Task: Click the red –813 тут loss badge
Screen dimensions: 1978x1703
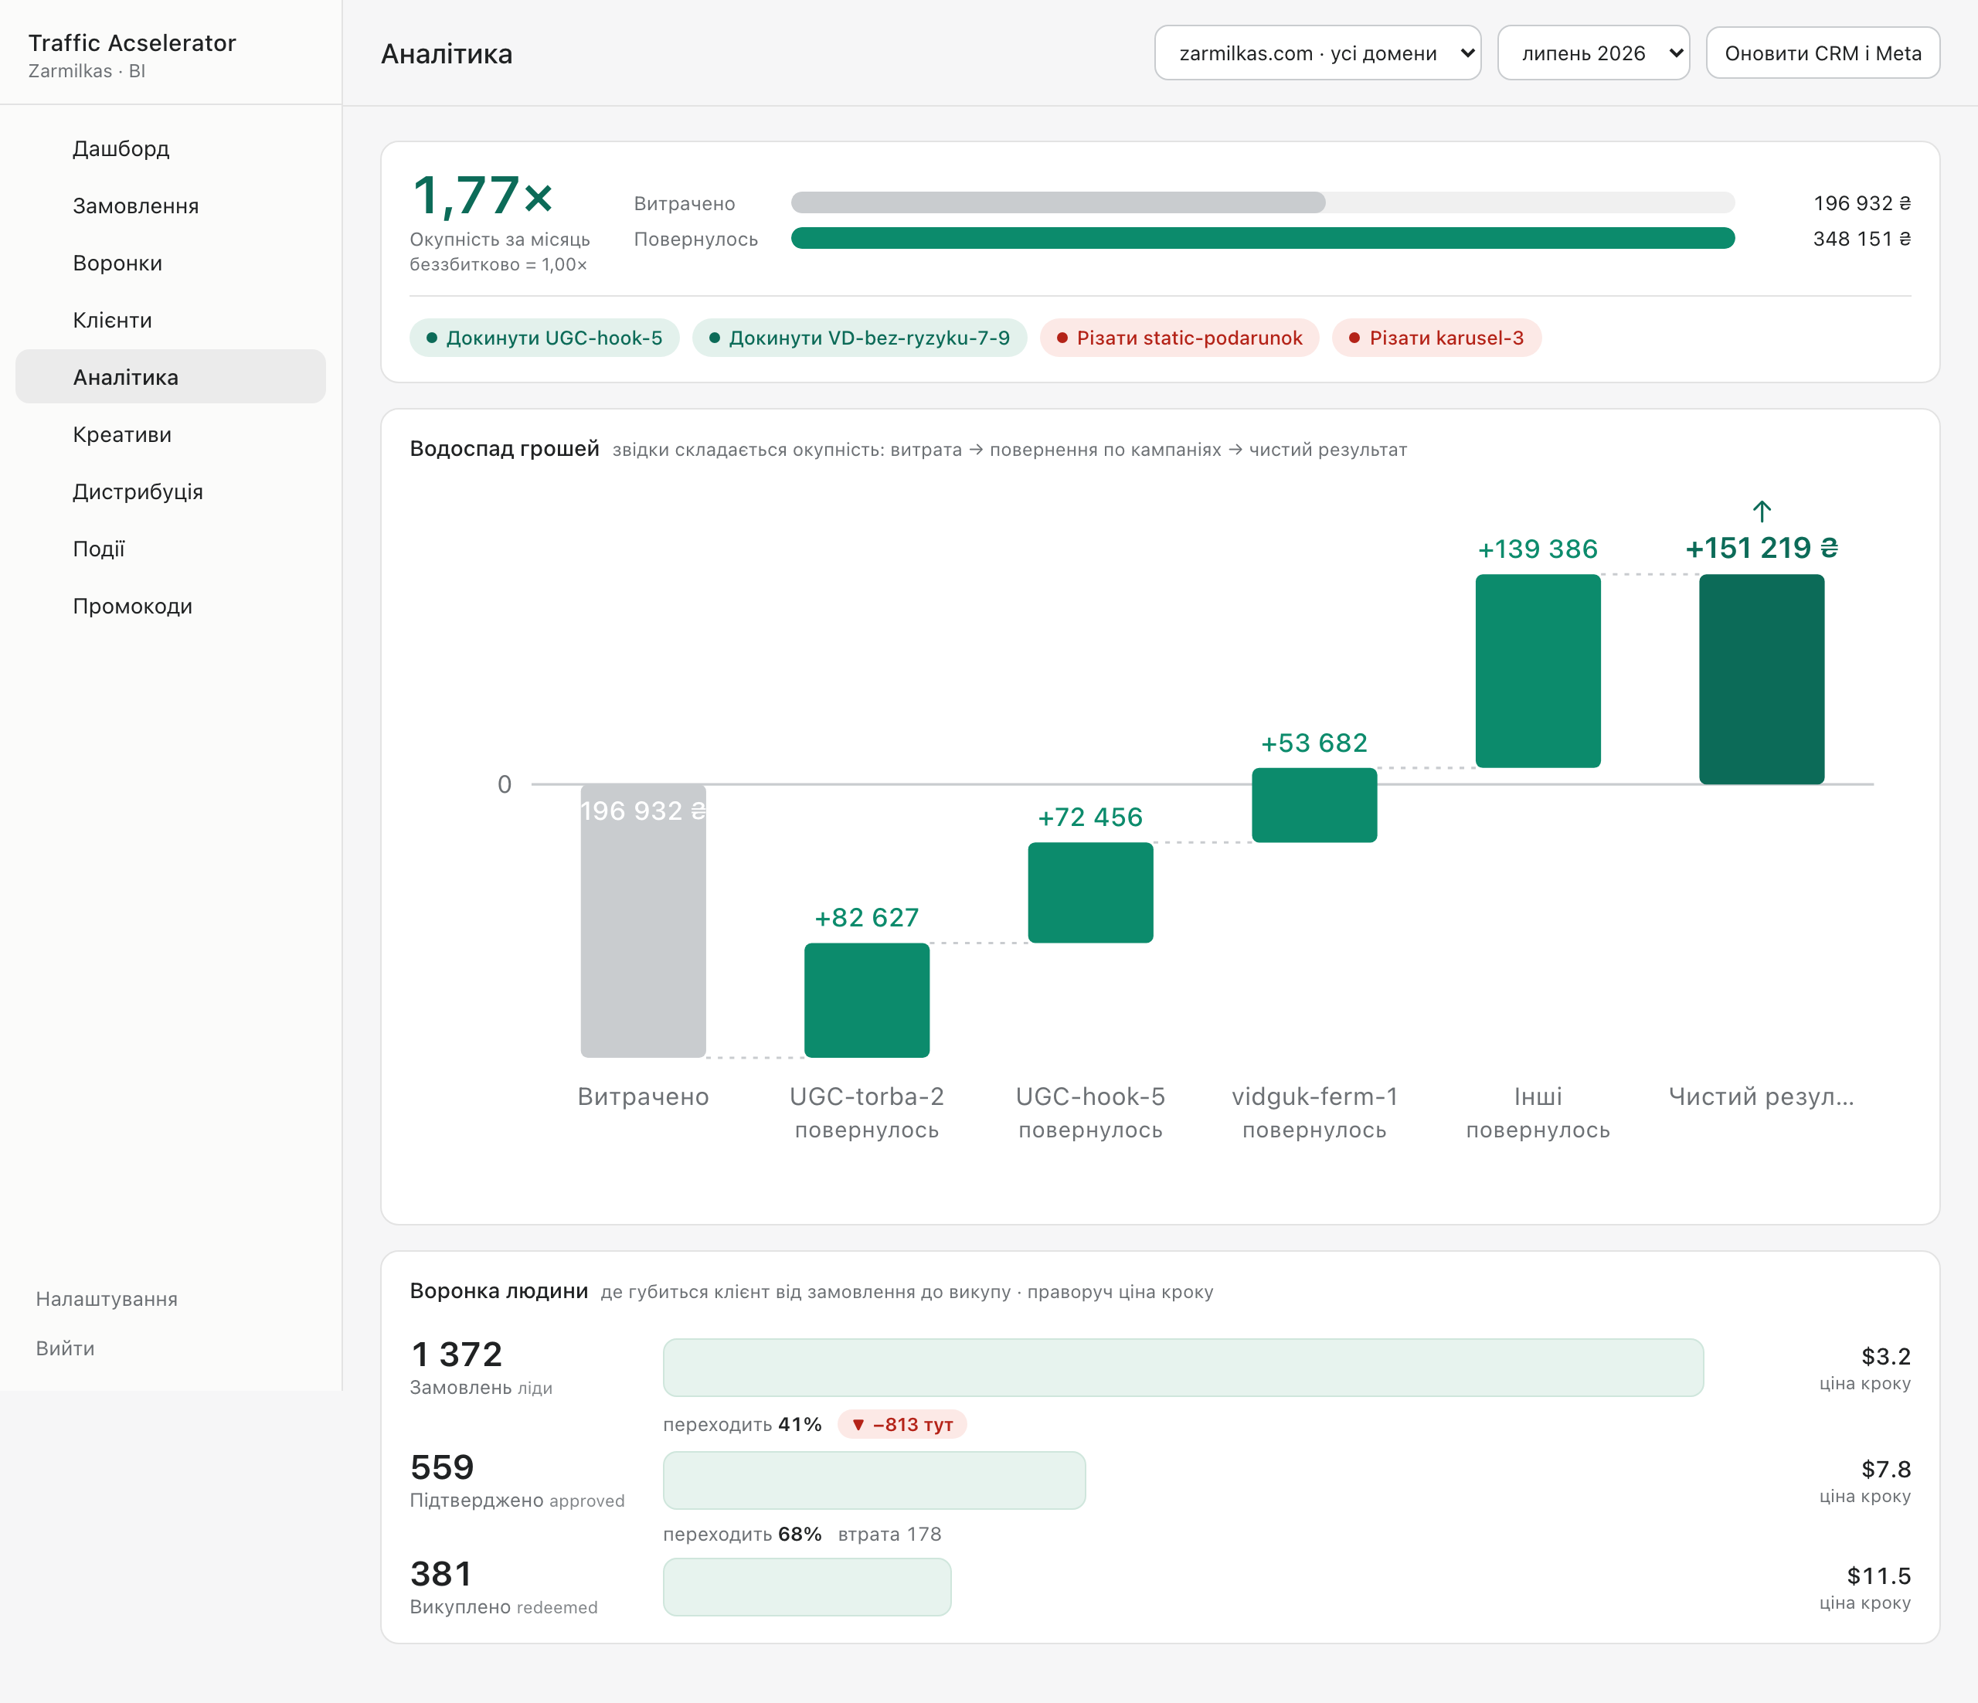Action: click(902, 1424)
